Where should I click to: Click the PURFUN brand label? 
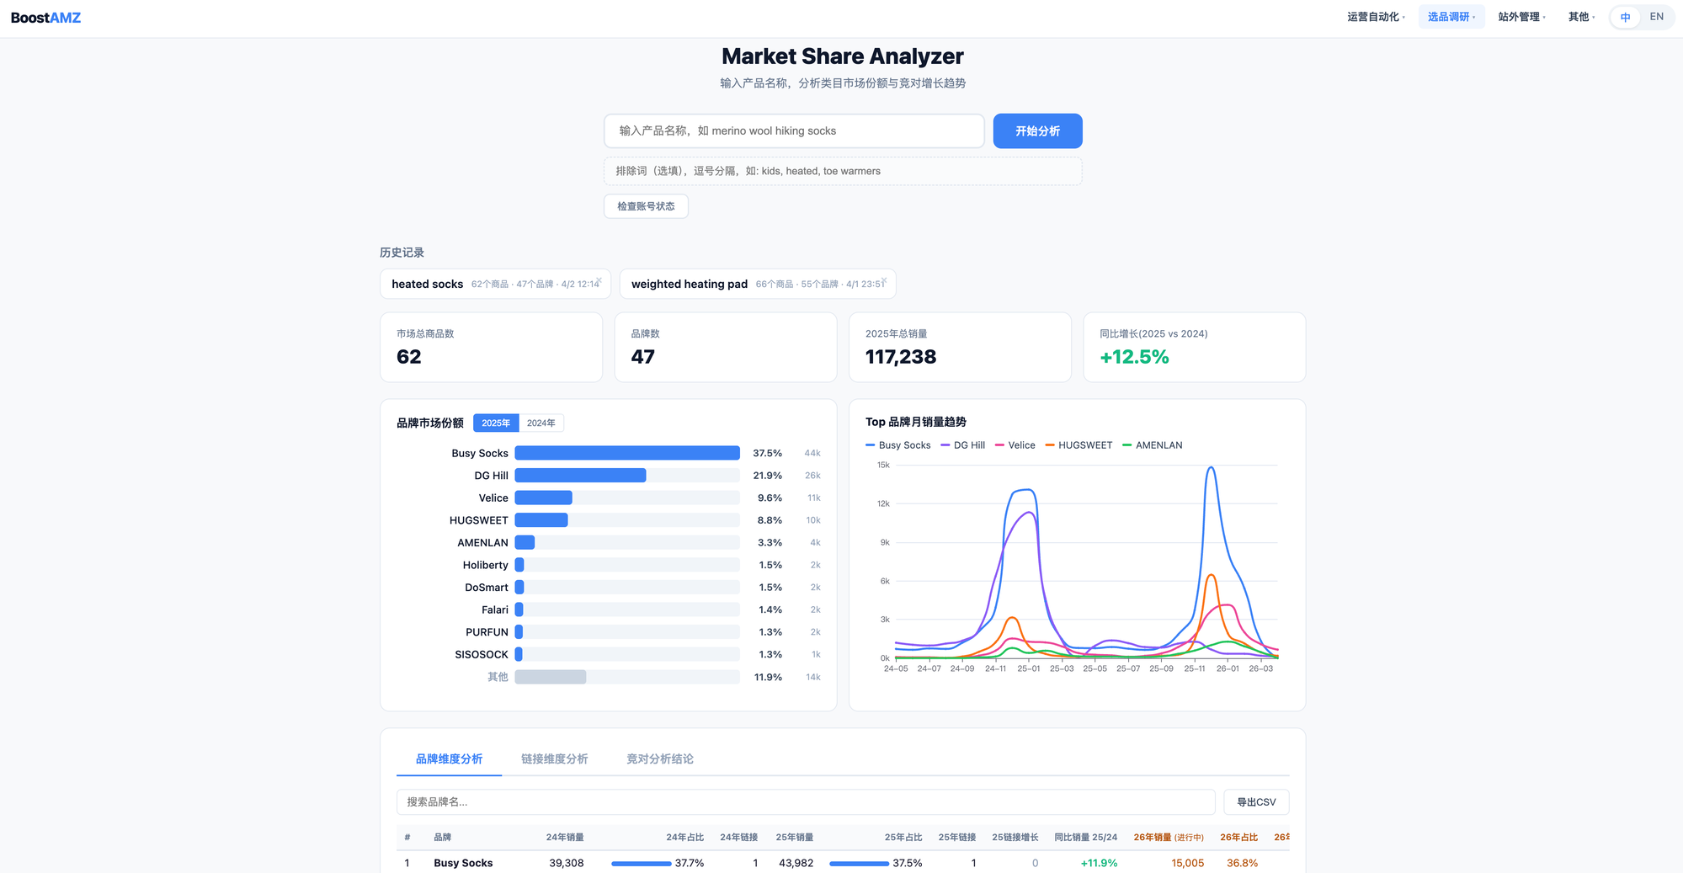pyautogui.click(x=487, y=632)
